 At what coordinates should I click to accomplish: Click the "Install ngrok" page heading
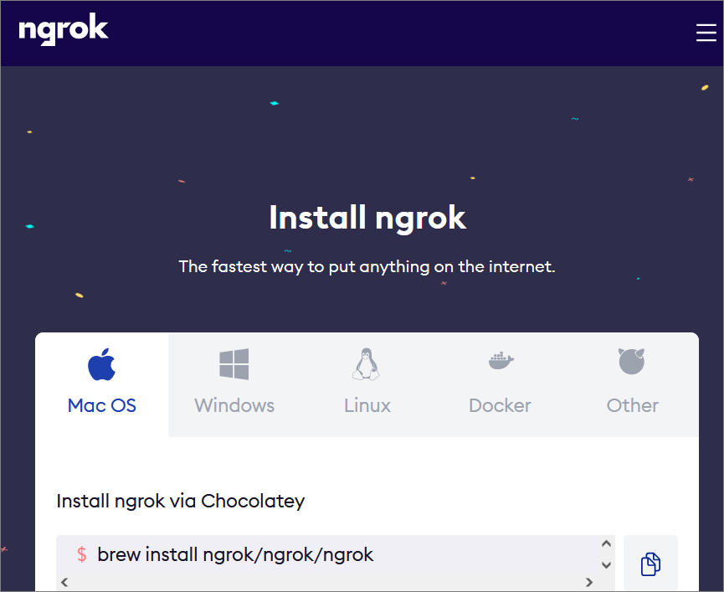[x=367, y=218]
